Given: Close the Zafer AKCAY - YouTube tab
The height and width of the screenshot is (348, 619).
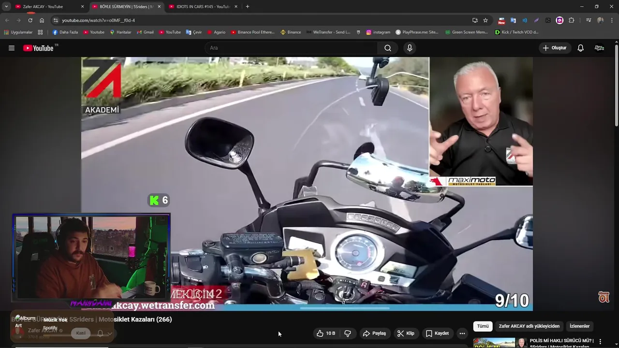Looking at the screenshot, I should tap(82, 7).
